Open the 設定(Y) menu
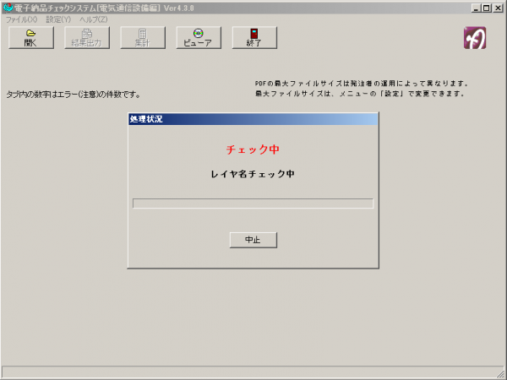This screenshot has height=380, width=507. (x=58, y=19)
